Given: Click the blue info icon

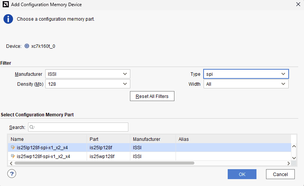Looking at the screenshot, I should [8, 19].
